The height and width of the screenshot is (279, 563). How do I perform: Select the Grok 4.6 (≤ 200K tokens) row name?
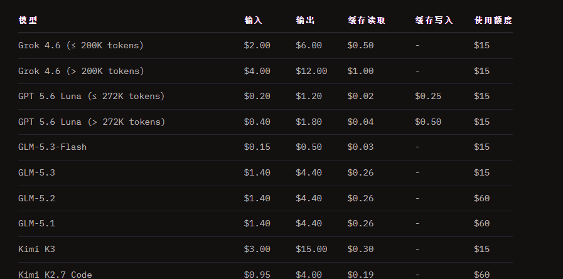[81, 45]
